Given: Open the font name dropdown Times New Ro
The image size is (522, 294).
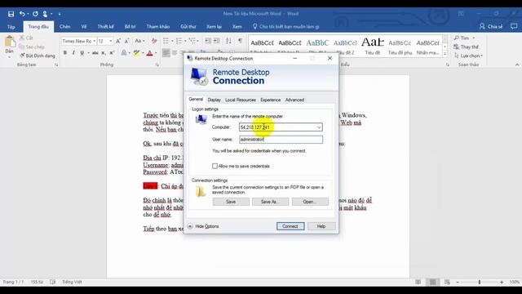Looking at the screenshot, I should point(95,41).
